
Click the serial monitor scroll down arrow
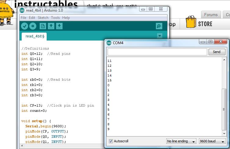[x=224, y=134]
